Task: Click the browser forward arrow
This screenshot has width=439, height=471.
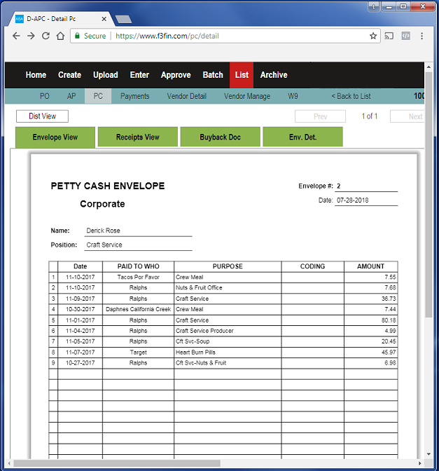Action: click(31, 36)
